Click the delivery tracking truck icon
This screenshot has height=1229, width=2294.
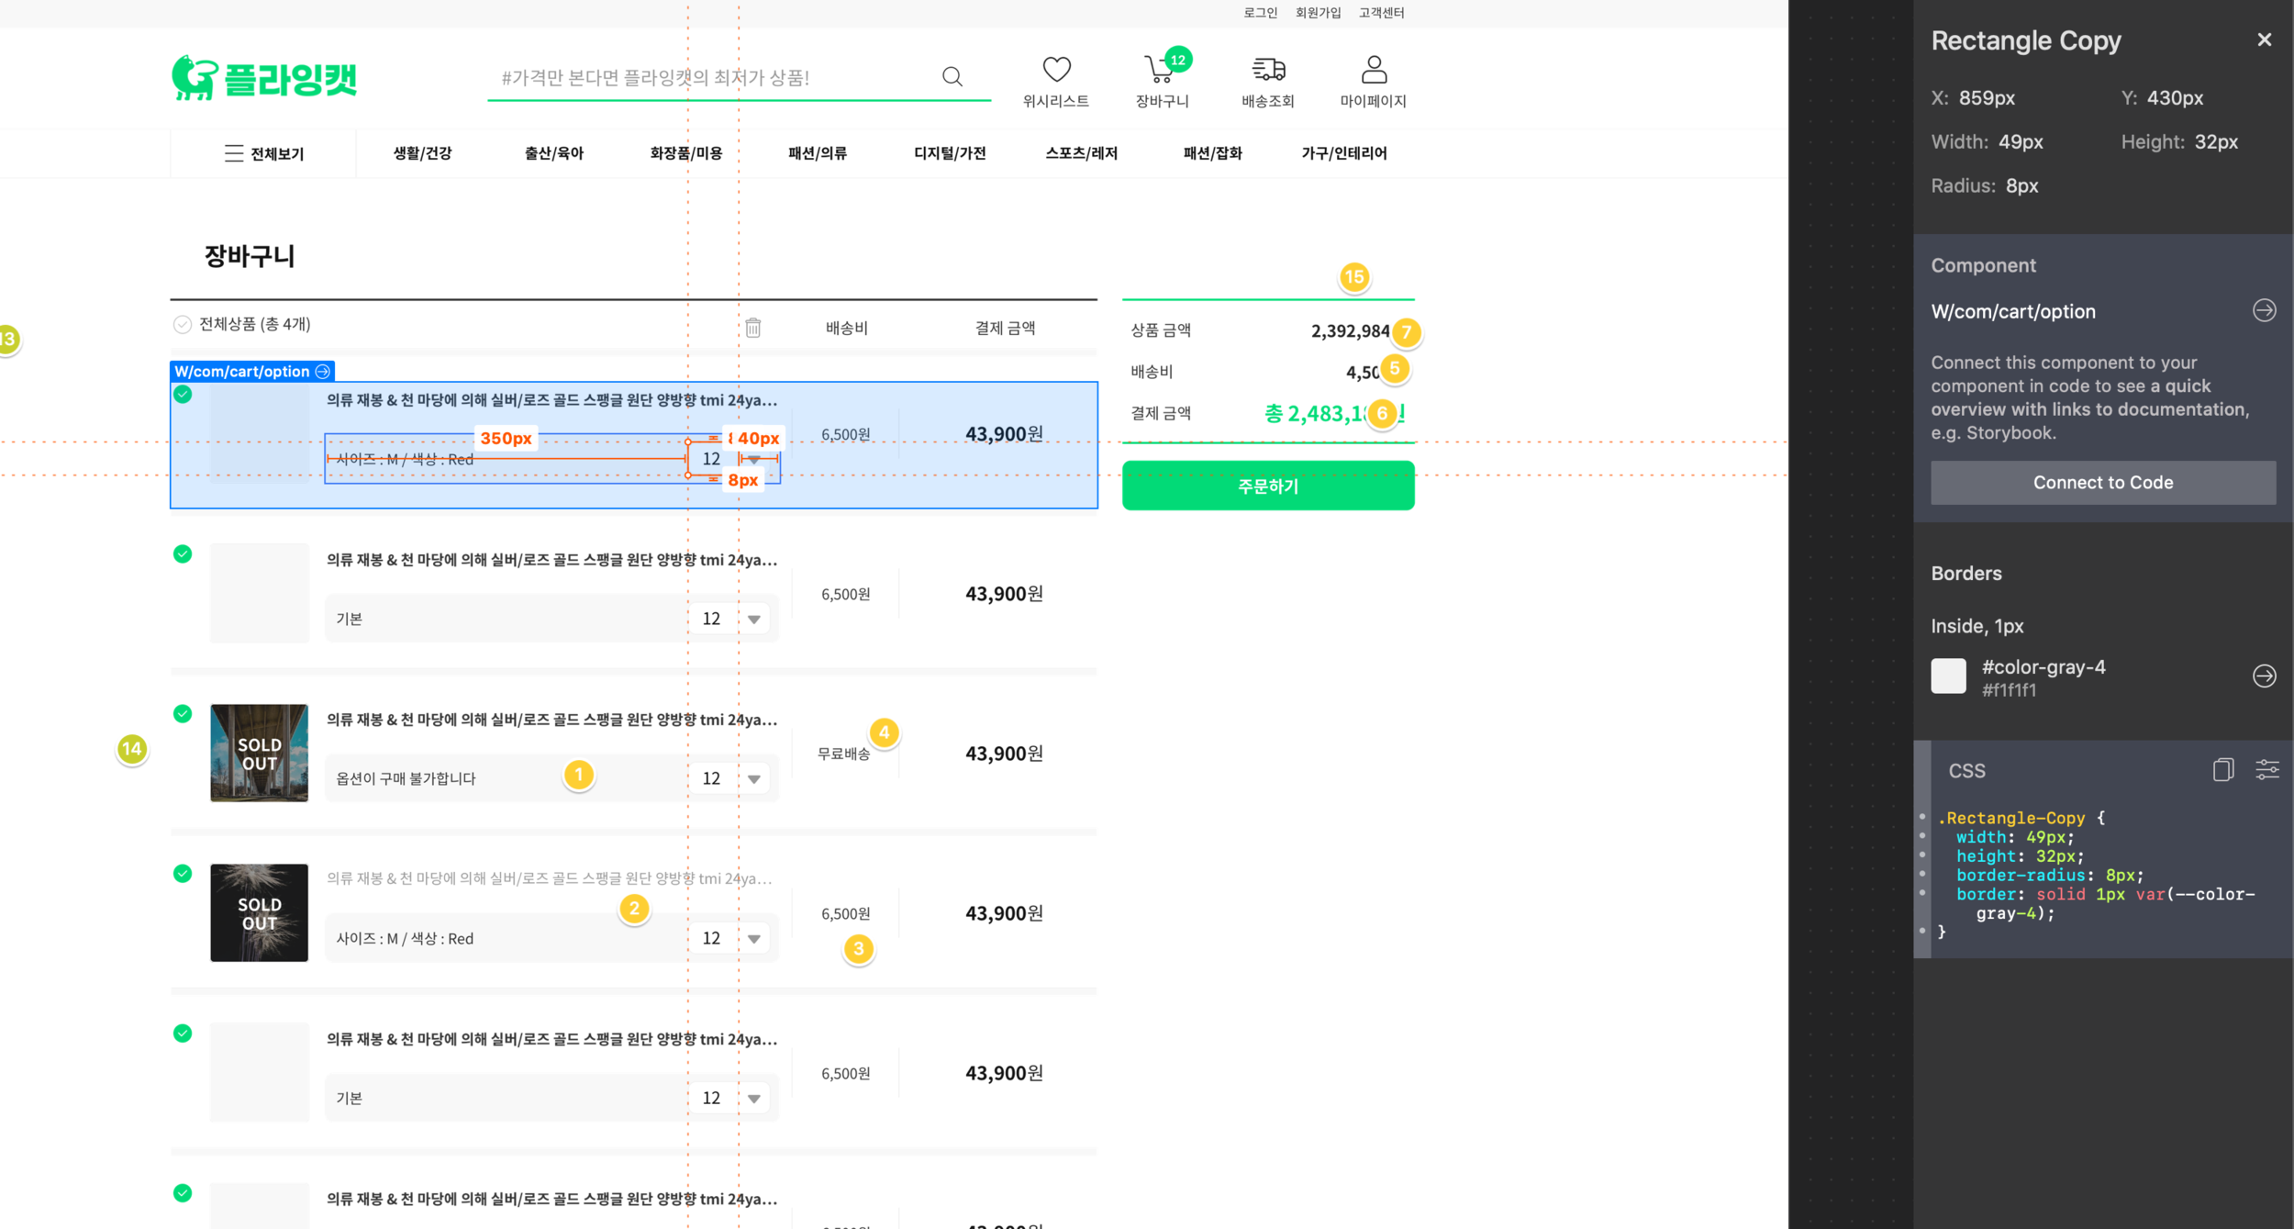pyautogui.click(x=1268, y=70)
